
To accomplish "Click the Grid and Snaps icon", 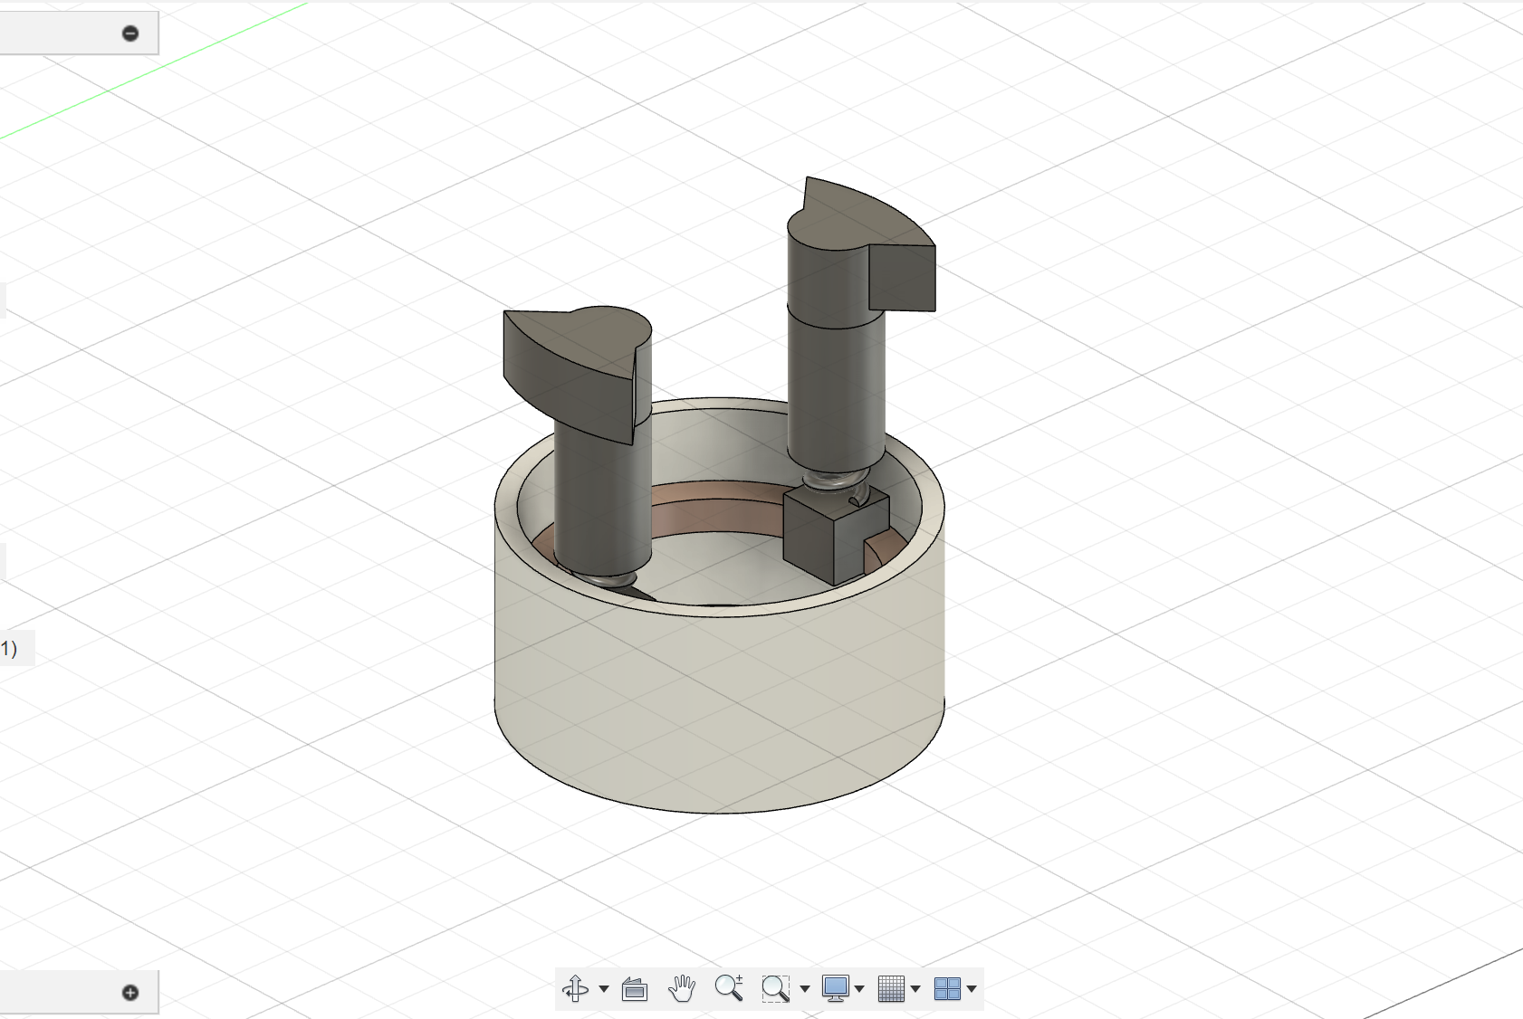I will pos(892,988).
